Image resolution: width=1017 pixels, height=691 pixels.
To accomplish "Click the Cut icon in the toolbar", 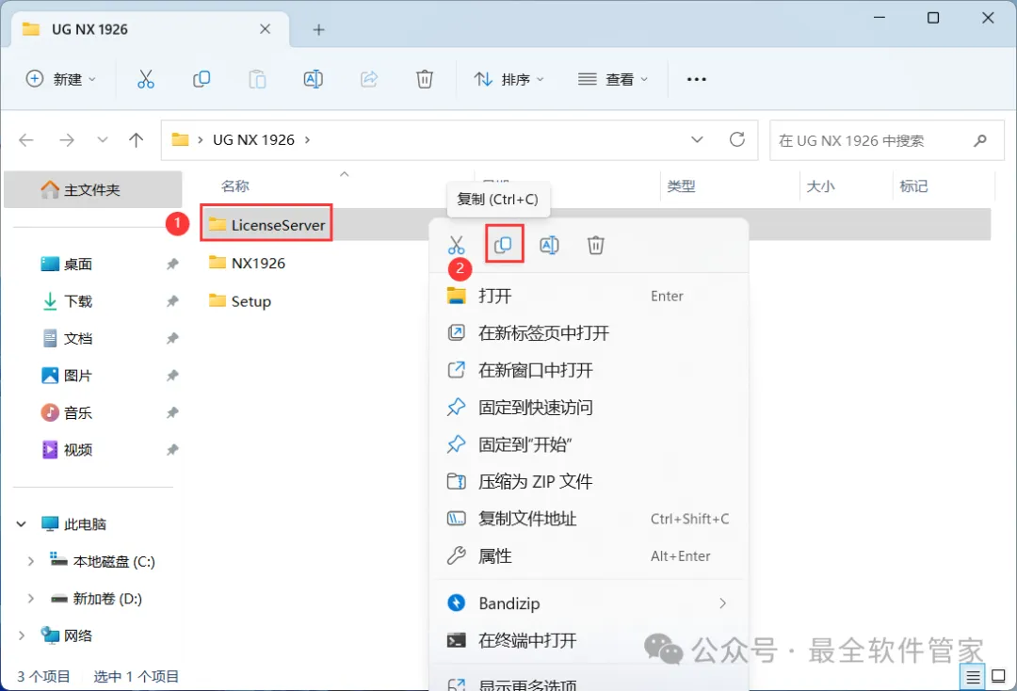I will pos(146,79).
